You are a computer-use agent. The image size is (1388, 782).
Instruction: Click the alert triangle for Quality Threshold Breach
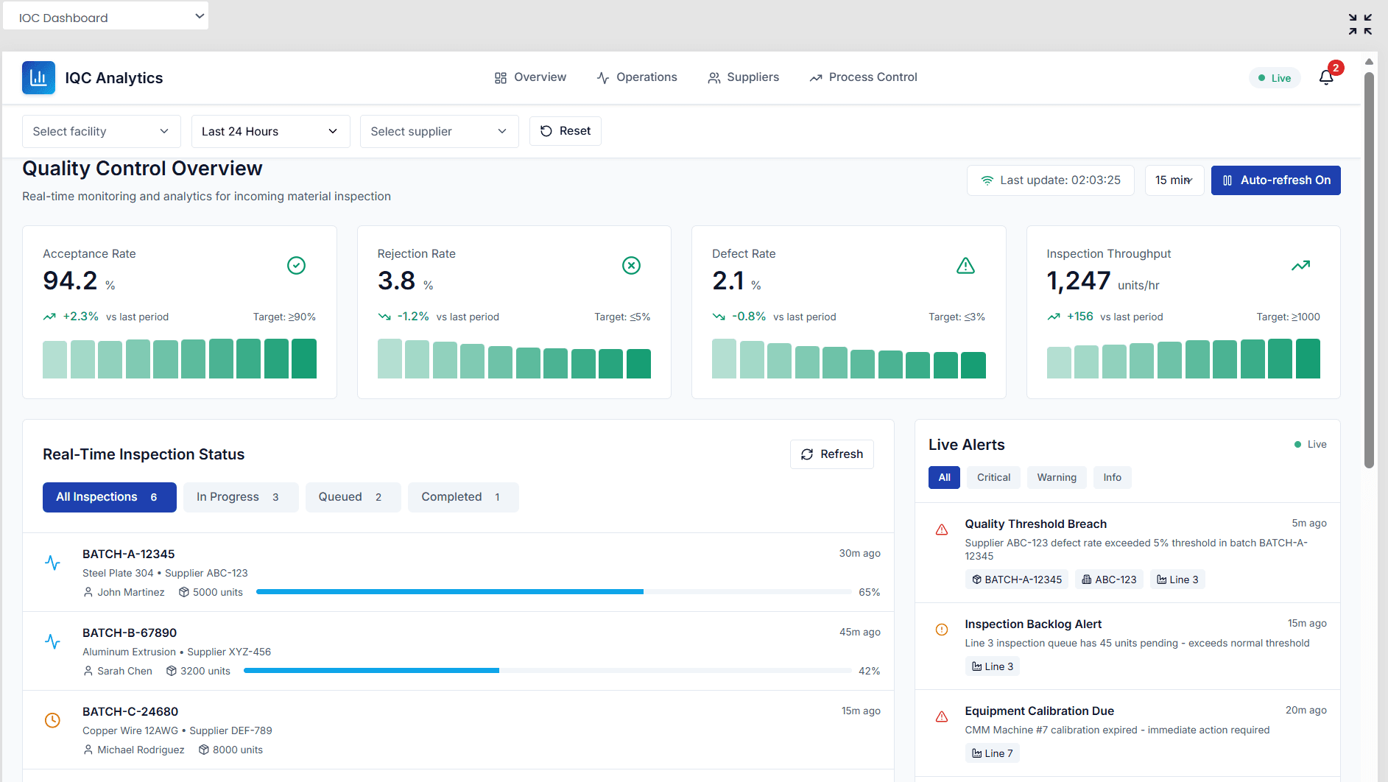[941, 529]
